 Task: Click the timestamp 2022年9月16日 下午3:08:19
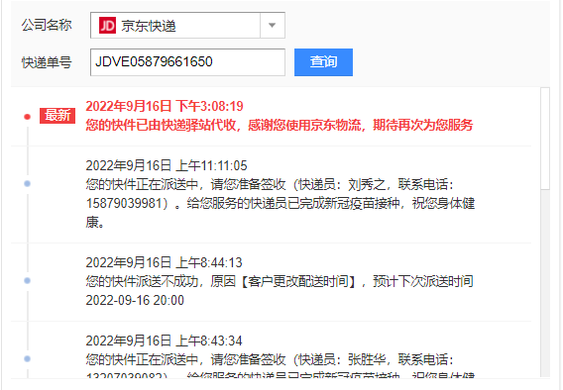tap(165, 106)
